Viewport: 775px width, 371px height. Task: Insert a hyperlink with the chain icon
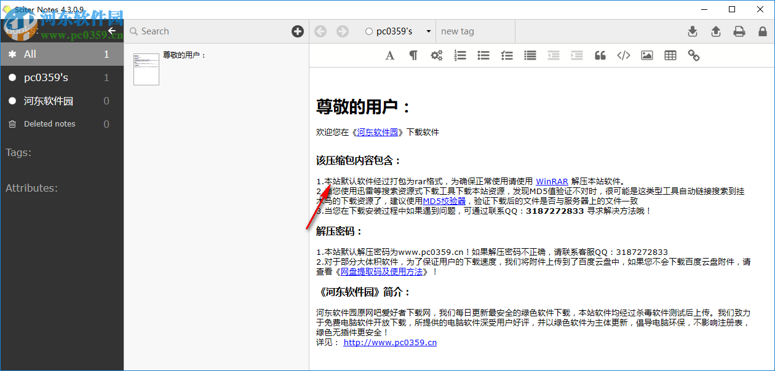693,55
